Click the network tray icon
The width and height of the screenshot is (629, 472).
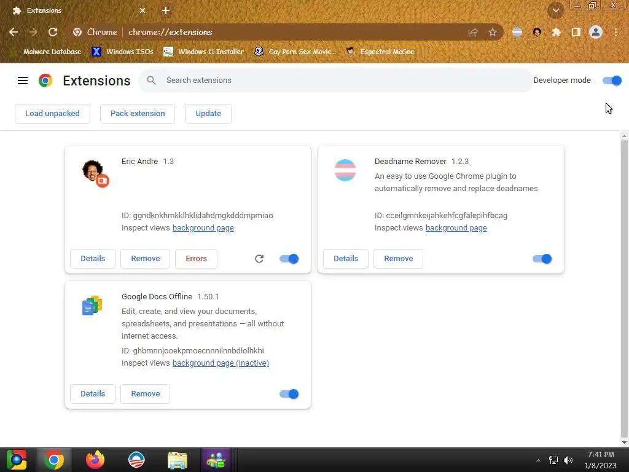(x=553, y=460)
